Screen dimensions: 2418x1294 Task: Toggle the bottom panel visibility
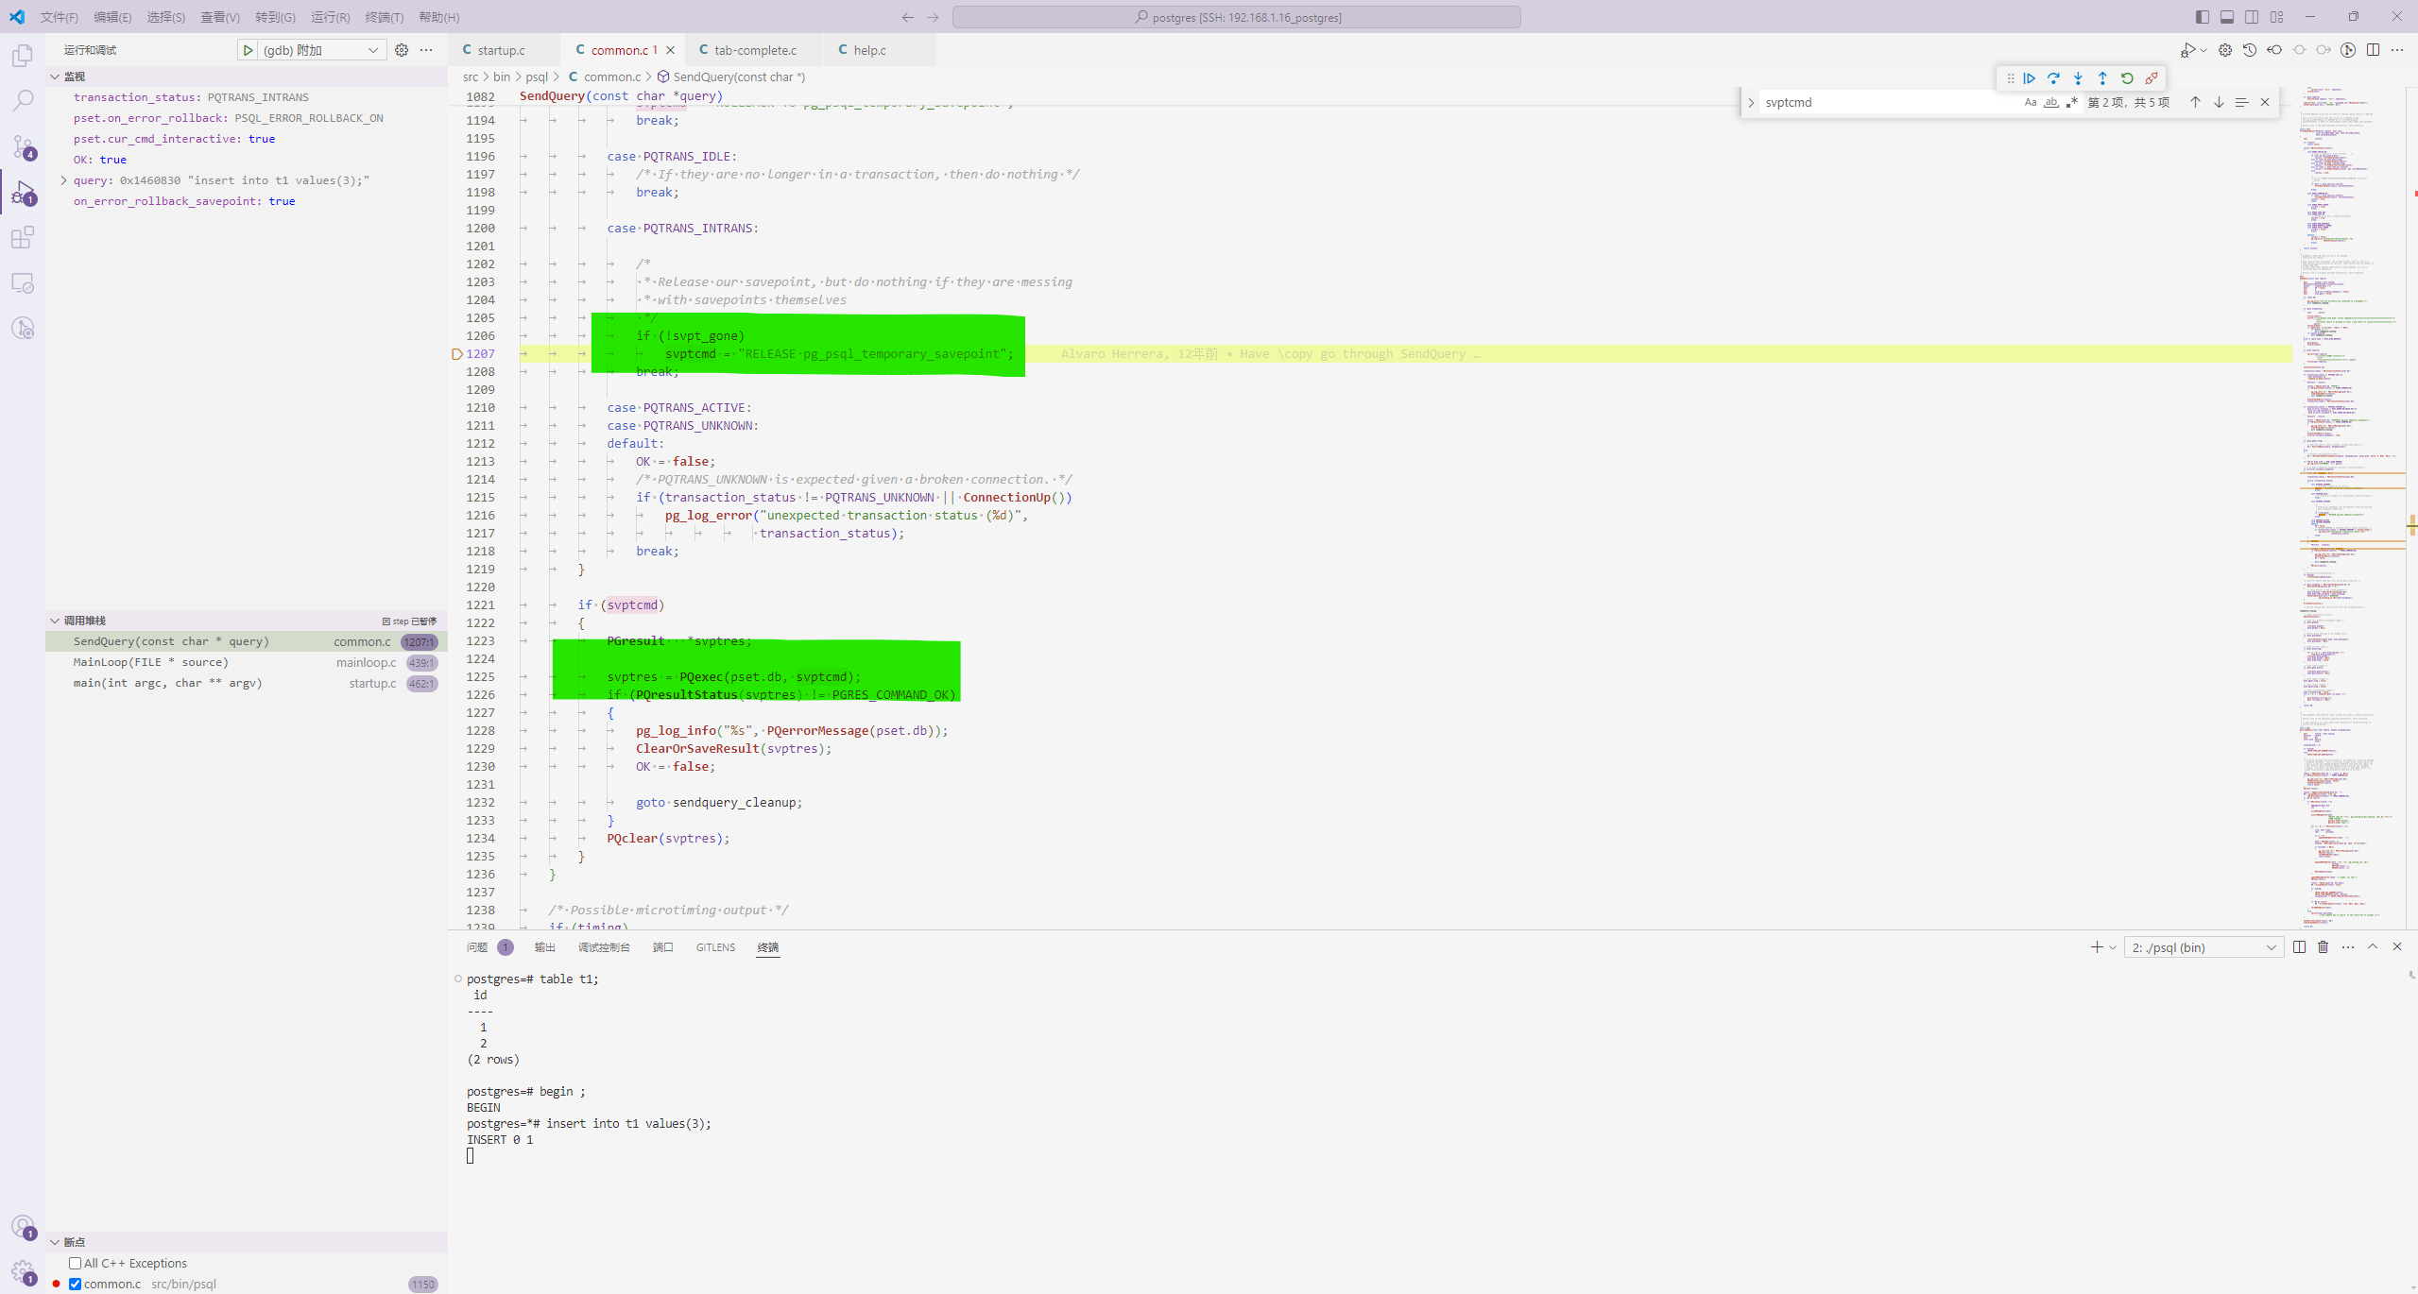point(2227,17)
